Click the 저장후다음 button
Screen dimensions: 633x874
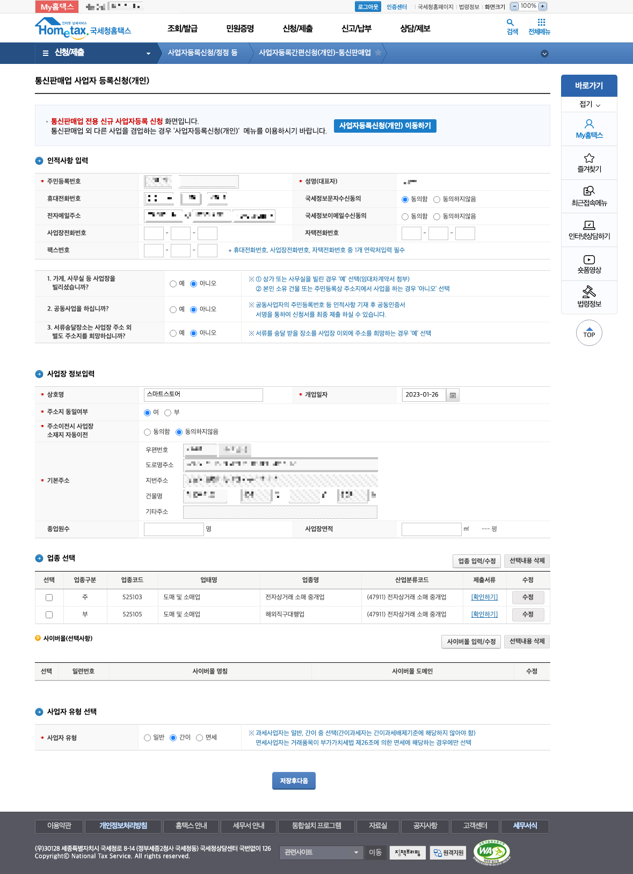coord(294,781)
